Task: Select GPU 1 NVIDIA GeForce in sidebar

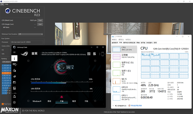Action: (x=124, y=97)
